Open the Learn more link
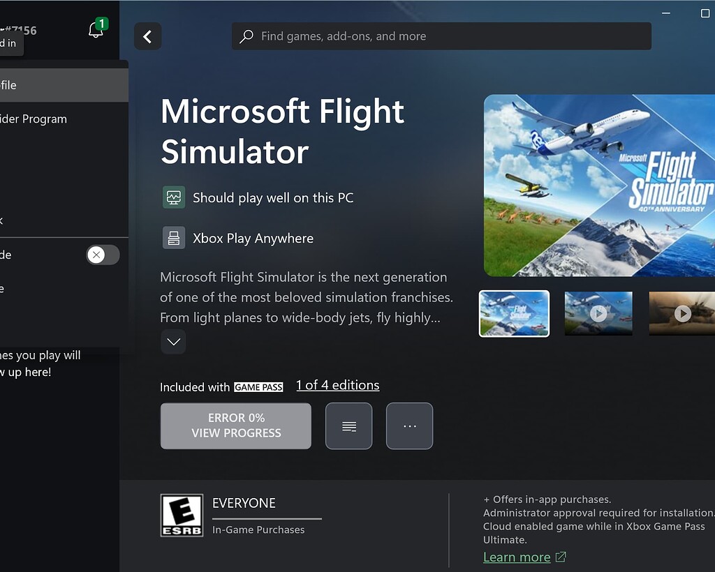 pos(517,557)
